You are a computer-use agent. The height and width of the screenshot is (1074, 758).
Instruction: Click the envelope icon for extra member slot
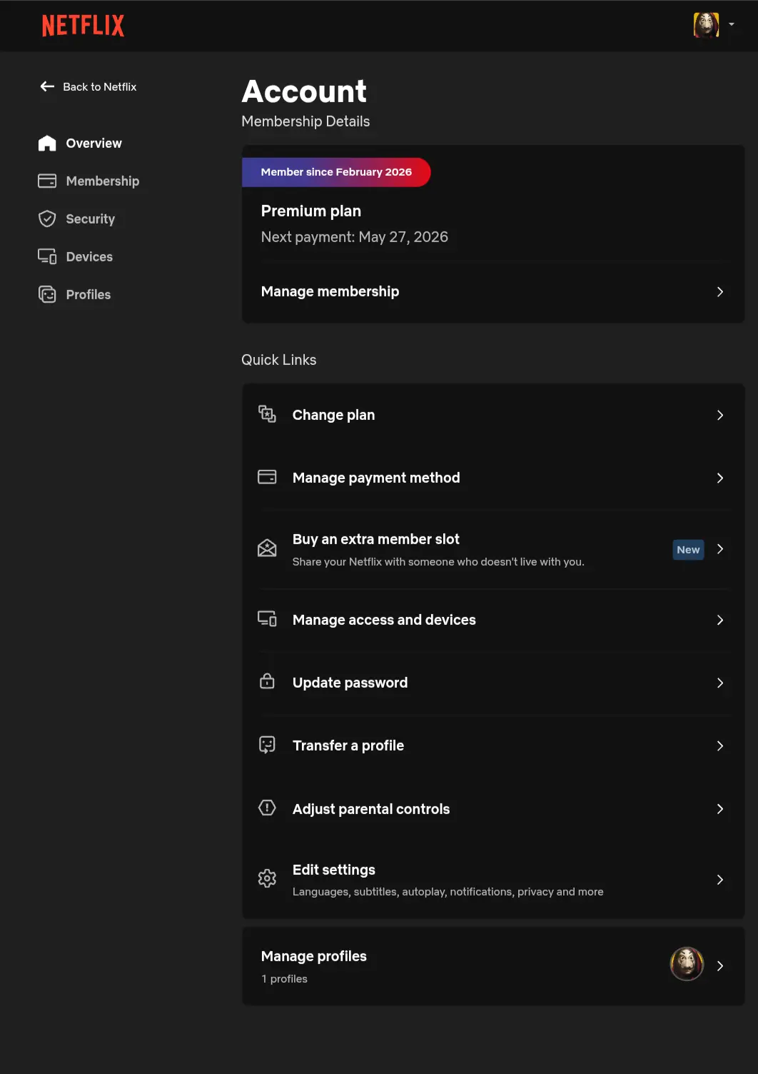267,548
